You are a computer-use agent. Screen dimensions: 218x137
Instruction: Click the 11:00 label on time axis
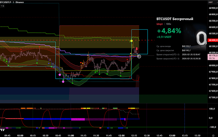(x=71, y=135)
